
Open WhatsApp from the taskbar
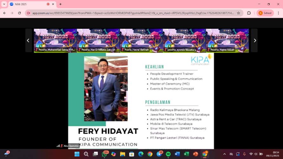[x=105, y=154]
